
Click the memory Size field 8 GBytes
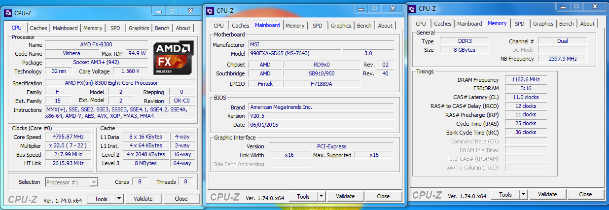coord(464,50)
